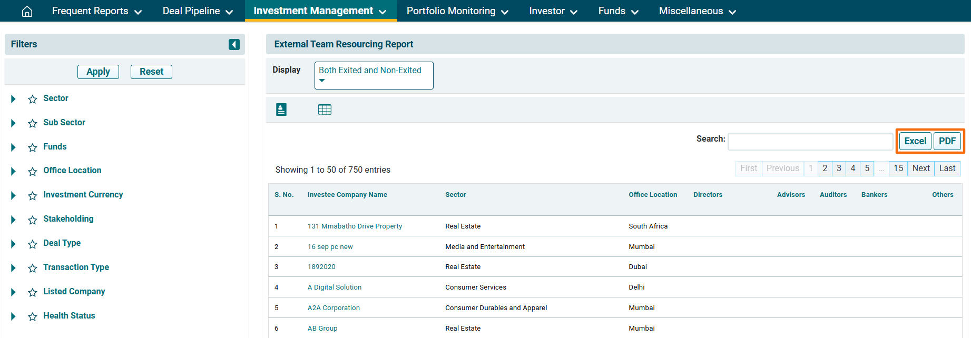Open the A2A Corporation company link
The height and width of the screenshot is (338, 971).
[334, 308]
